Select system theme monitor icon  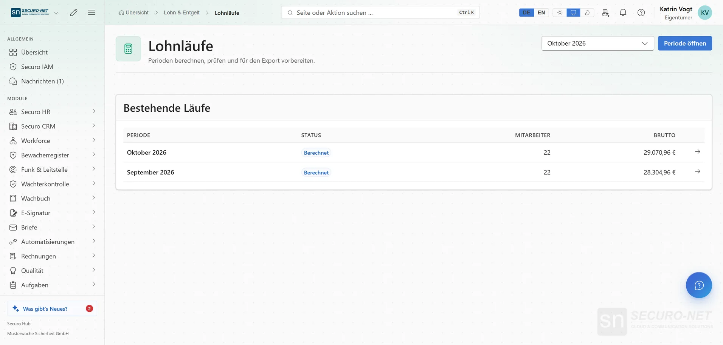[573, 12]
